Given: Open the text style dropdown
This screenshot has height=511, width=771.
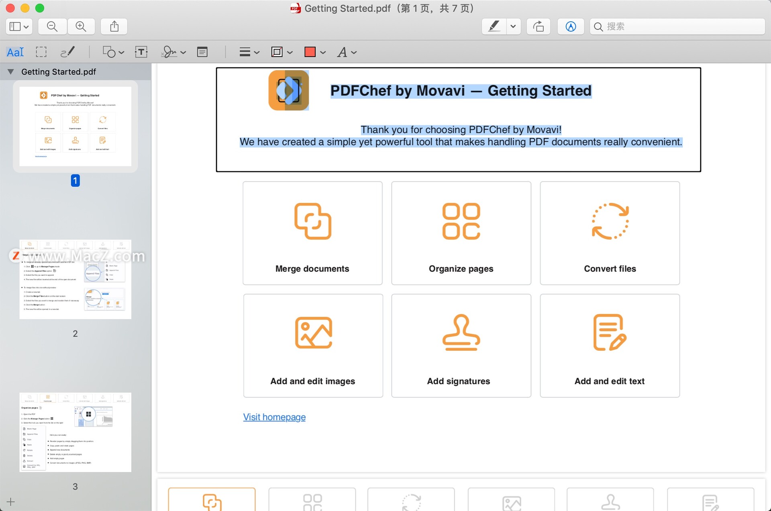Looking at the screenshot, I should (x=347, y=52).
